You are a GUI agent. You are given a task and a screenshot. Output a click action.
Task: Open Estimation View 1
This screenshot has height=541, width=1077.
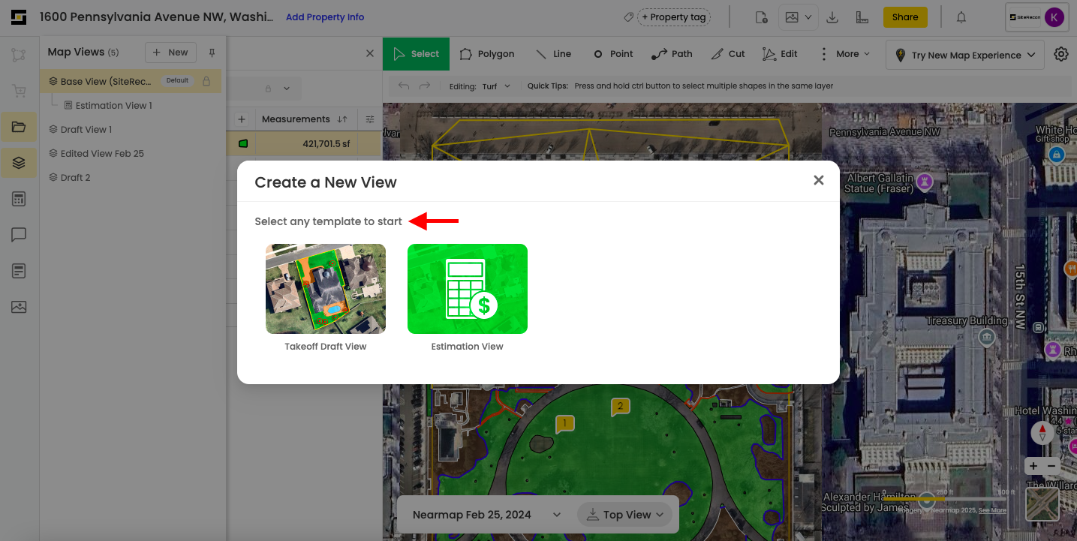(x=114, y=106)
